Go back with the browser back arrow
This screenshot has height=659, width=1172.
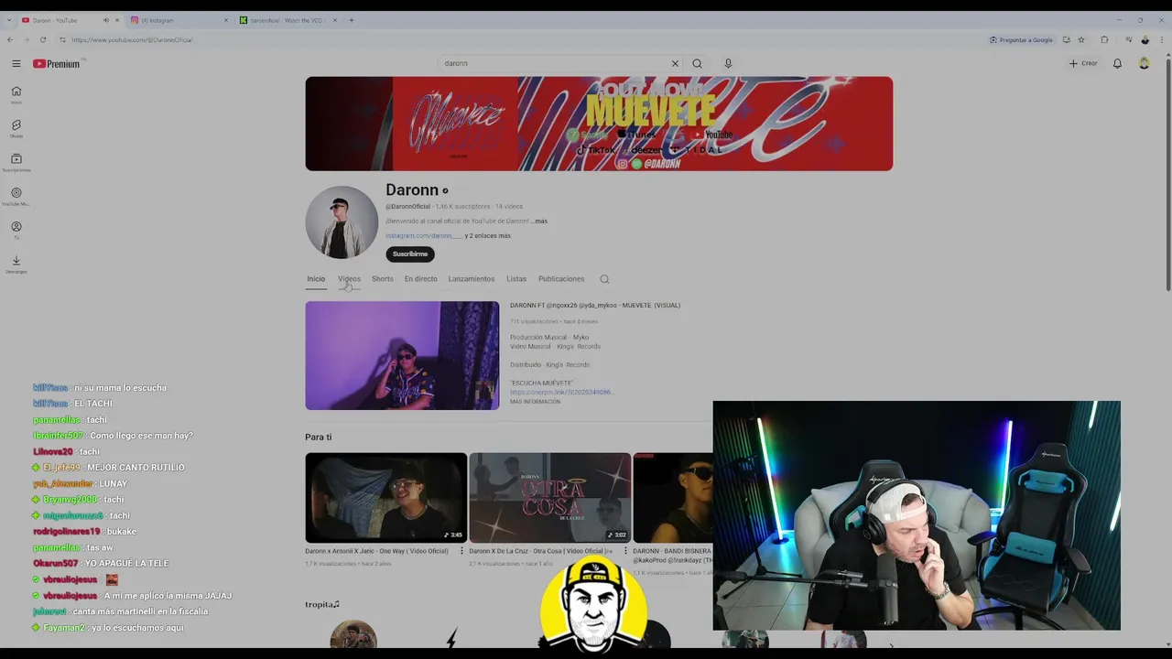(9, 39)
